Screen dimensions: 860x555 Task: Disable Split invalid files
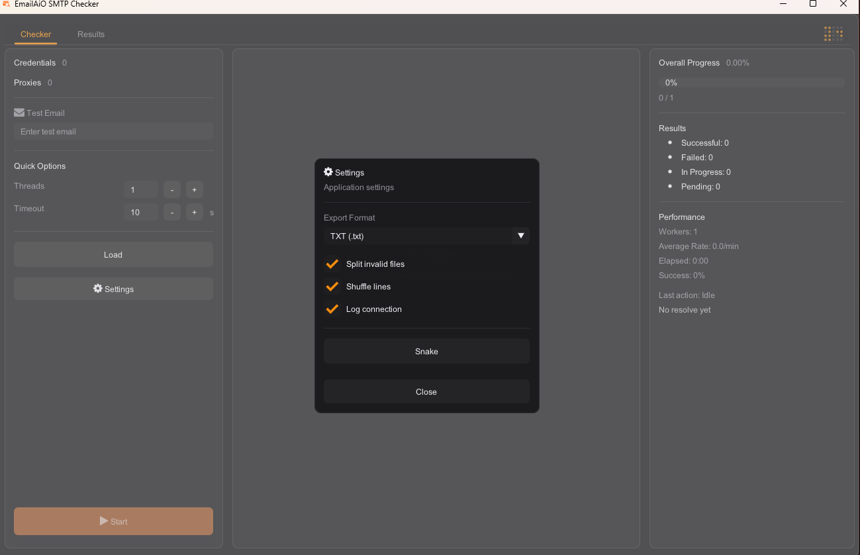(332, 264)
